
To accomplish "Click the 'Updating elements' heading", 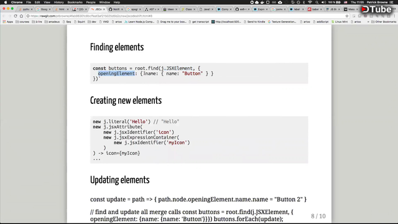I will click(119, 180).
